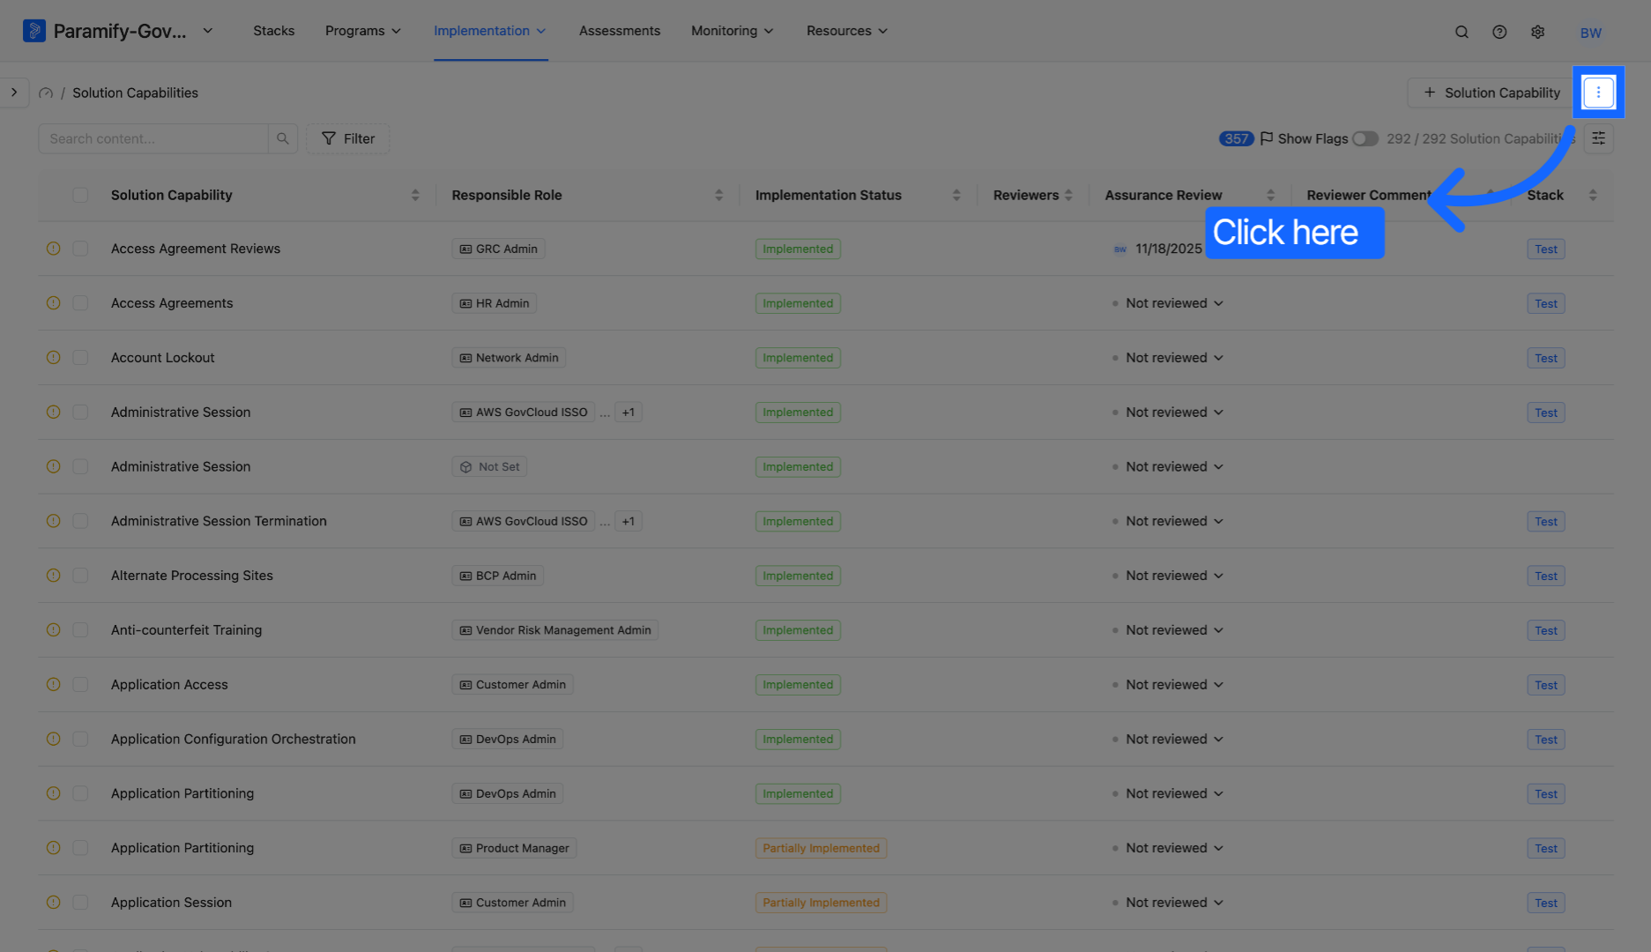Screen dimensions: 1651x952
Task: Click the warning icon for Application Session
Action: pos(54,903)
